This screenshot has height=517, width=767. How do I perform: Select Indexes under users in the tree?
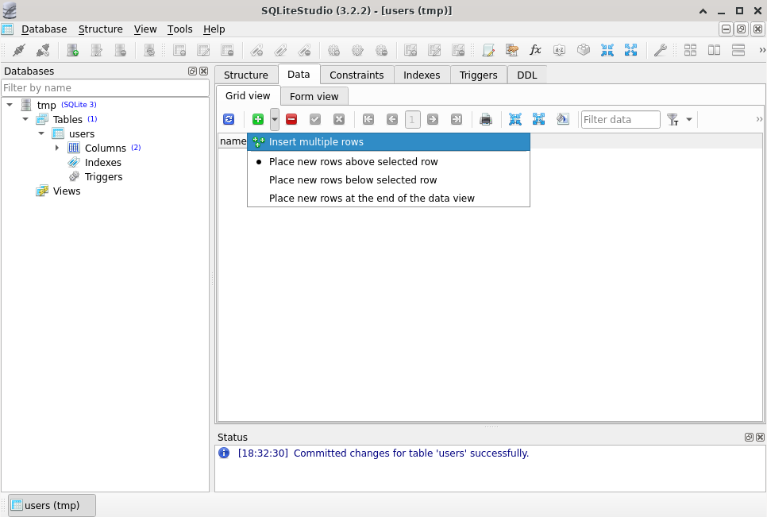coord(102,162)
